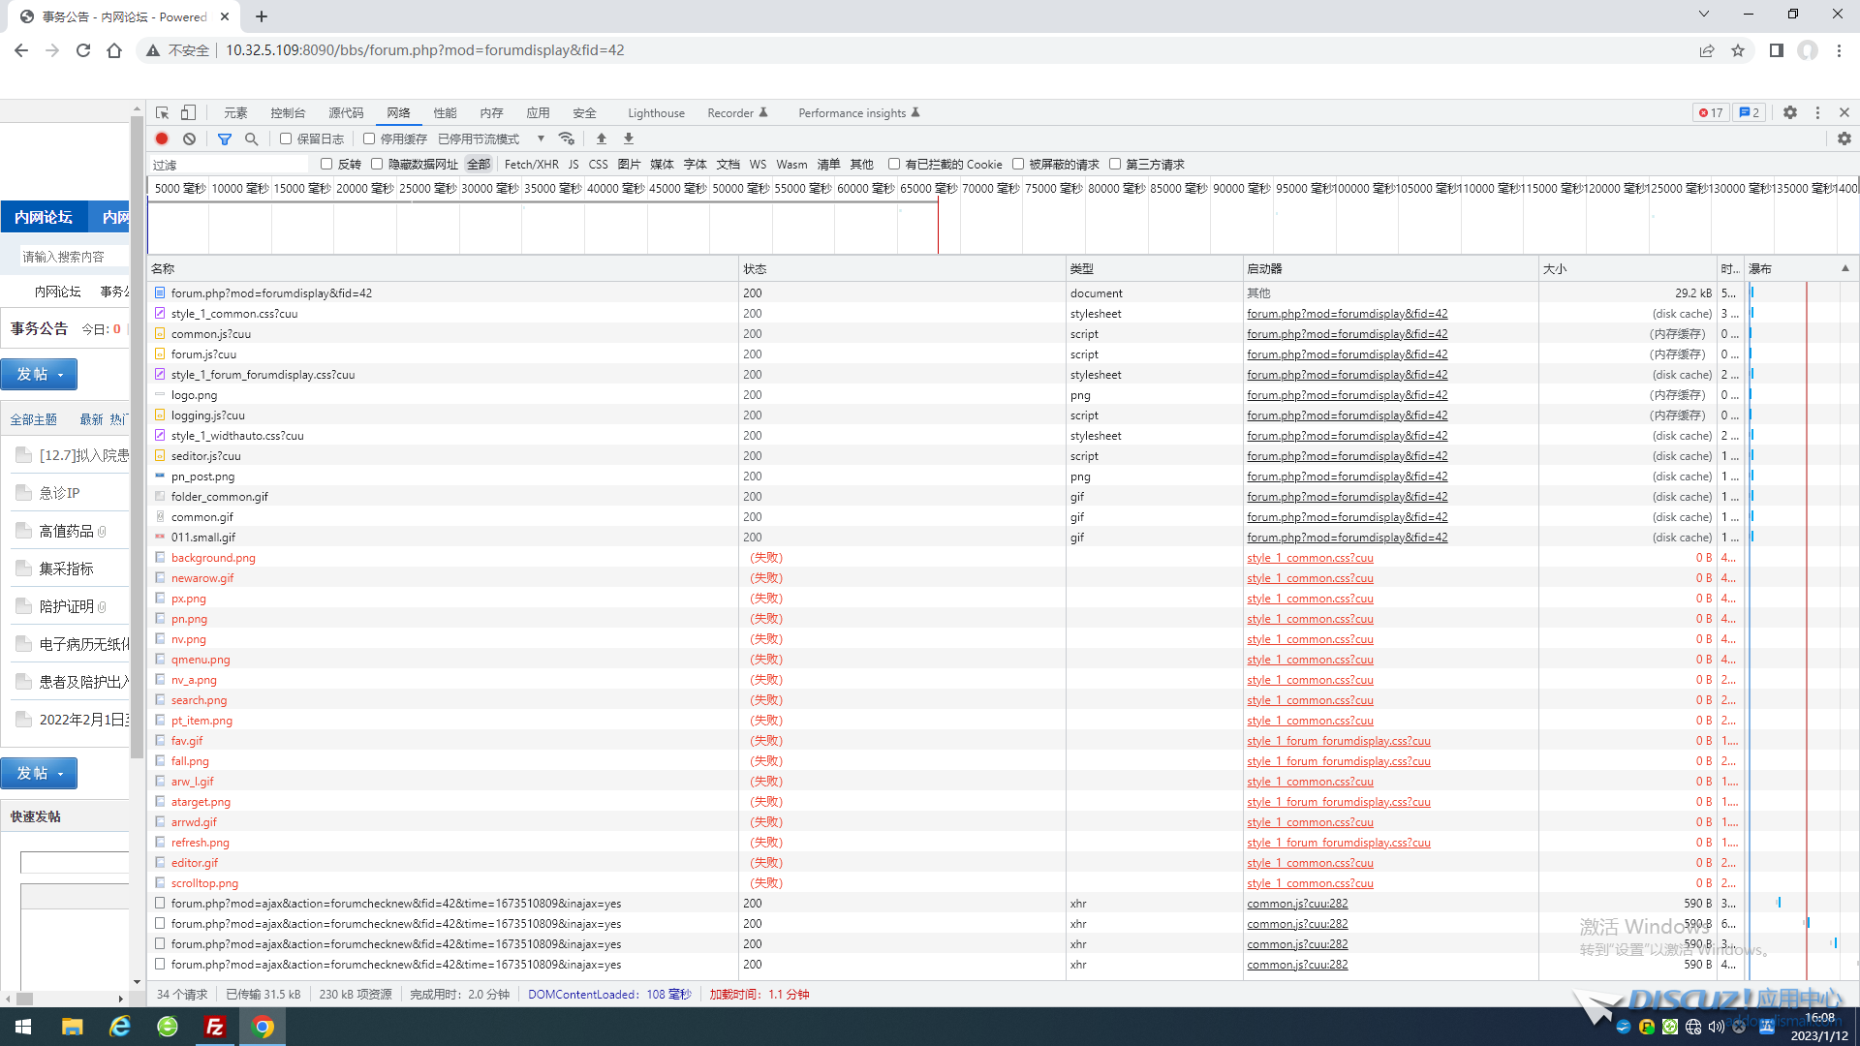Screen dimensions: 1860x1046
Task: Check the 第三方请求 checkbox
Action: [1115, 165]
